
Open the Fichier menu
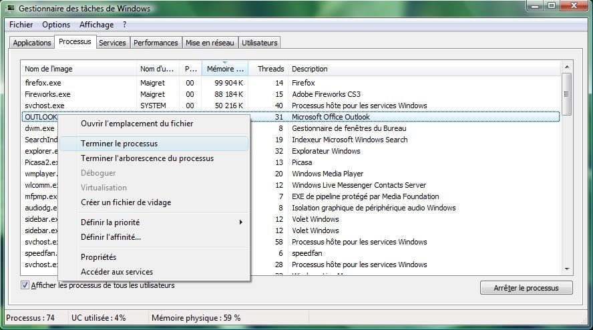pyautogui.click(x=21, y=25)
